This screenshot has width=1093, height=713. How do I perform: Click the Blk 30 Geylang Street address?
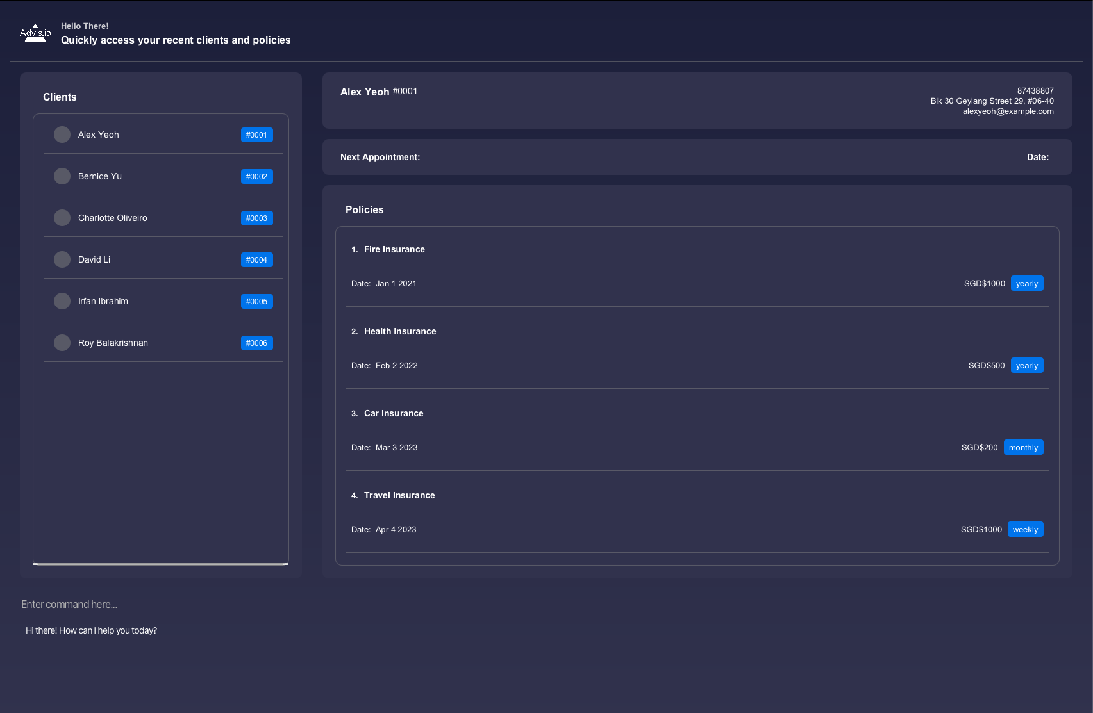tap(992, 101)
